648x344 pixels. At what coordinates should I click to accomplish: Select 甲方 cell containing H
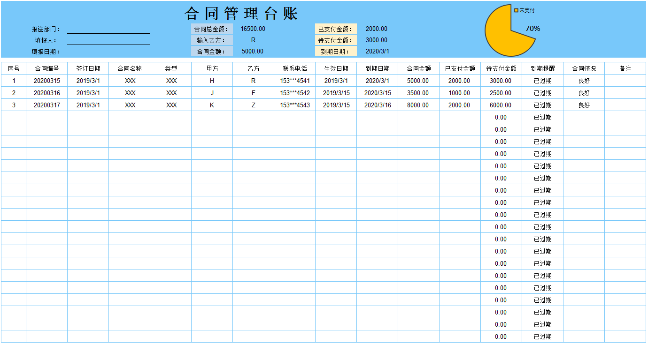tap(212, 81)
